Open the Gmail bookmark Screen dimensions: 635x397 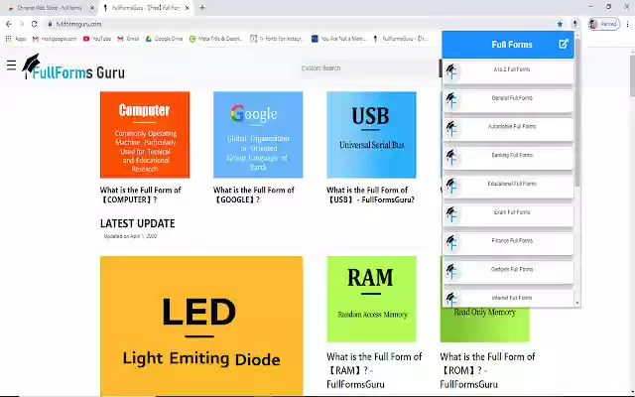pyautogui.click(x=128, y=39)
